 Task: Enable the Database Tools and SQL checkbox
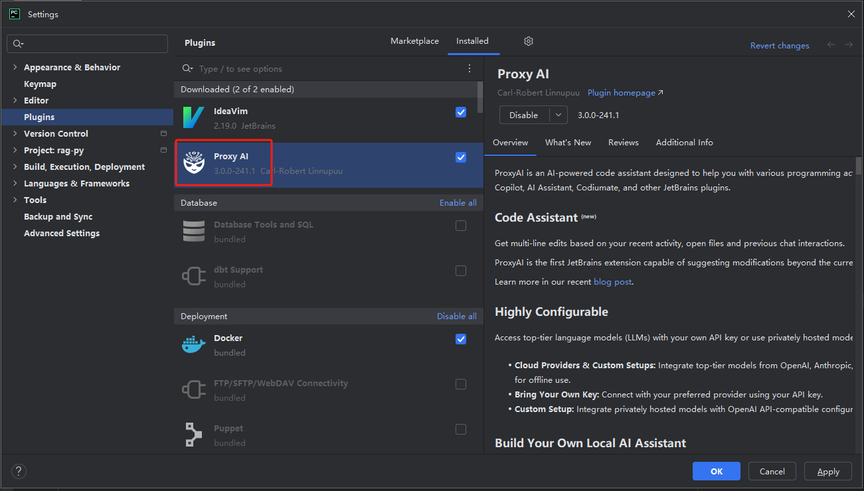[x=461, y=226]
